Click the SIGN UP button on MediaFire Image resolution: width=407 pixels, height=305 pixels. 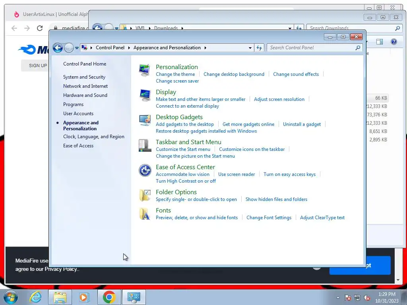(x=38, y=66)
